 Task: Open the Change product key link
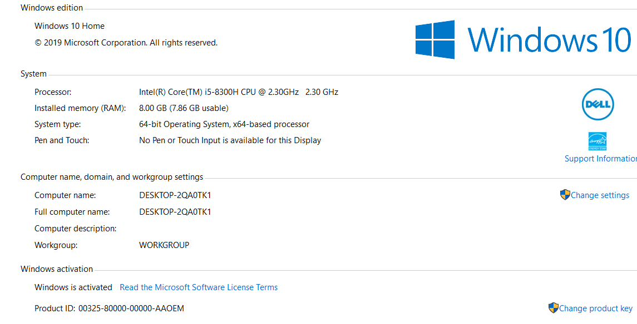click(595, 308)
